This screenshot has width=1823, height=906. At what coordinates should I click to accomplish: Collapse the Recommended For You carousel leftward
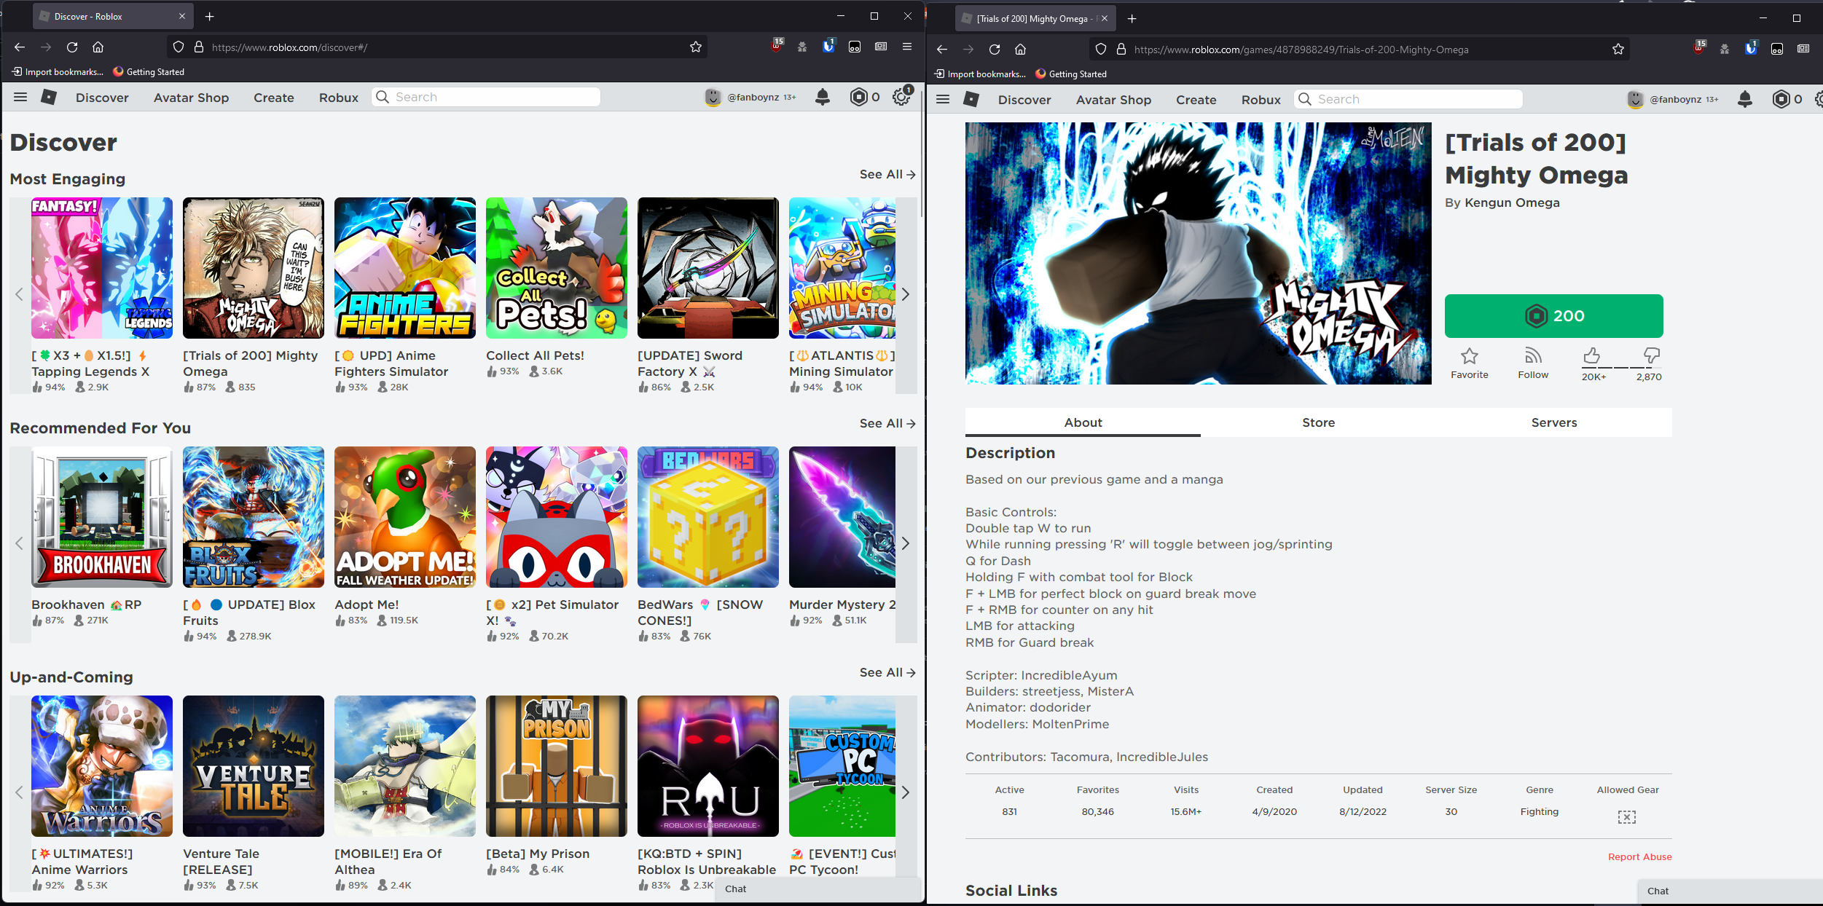19,543
